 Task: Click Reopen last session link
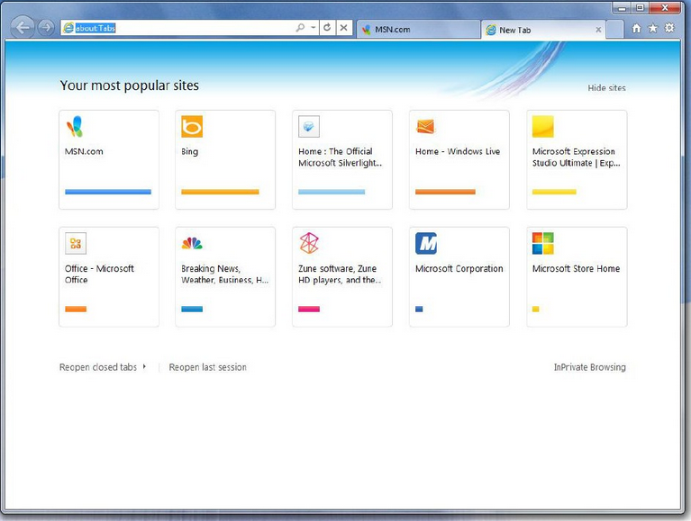(x=207, y=367)
